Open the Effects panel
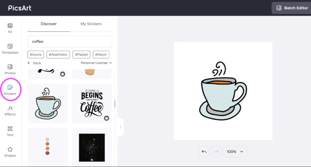 (x=10, y=111)
